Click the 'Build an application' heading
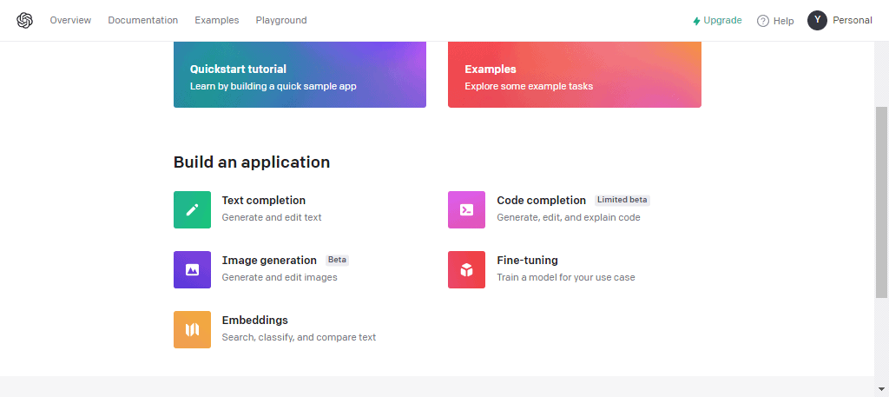This screenshot has width=889, height=397. pyautogui.click(x=252, y=162)
